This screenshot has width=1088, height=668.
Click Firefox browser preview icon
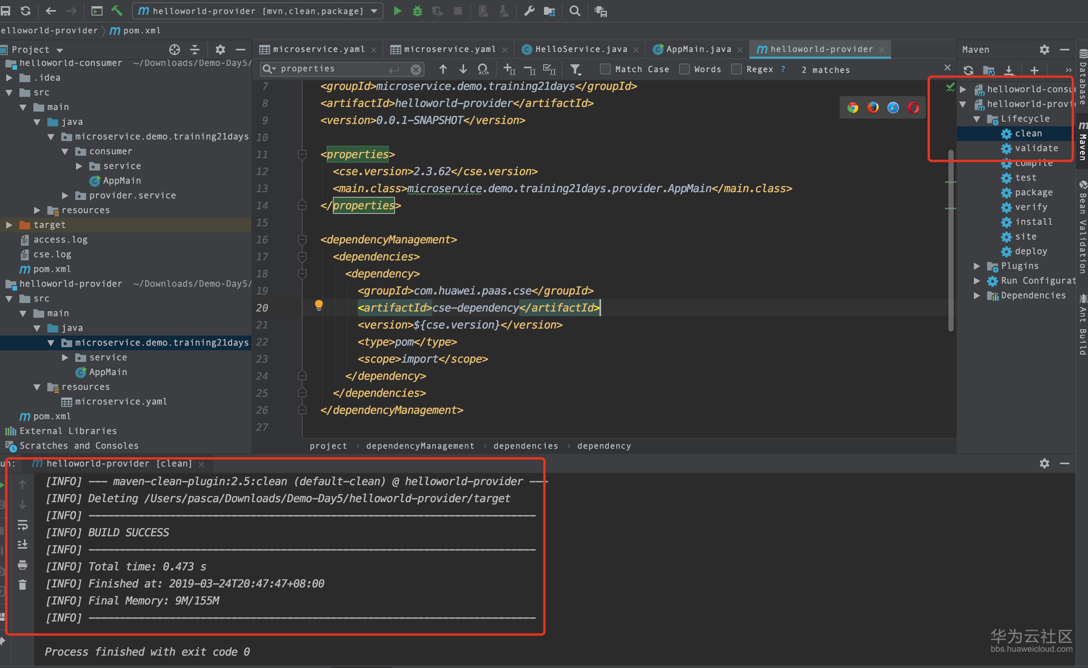point(873,108)
